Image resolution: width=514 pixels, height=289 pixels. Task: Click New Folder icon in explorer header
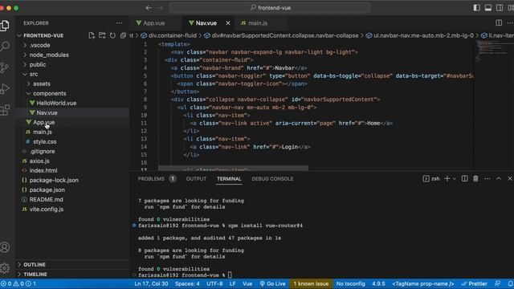click(102, 35)
